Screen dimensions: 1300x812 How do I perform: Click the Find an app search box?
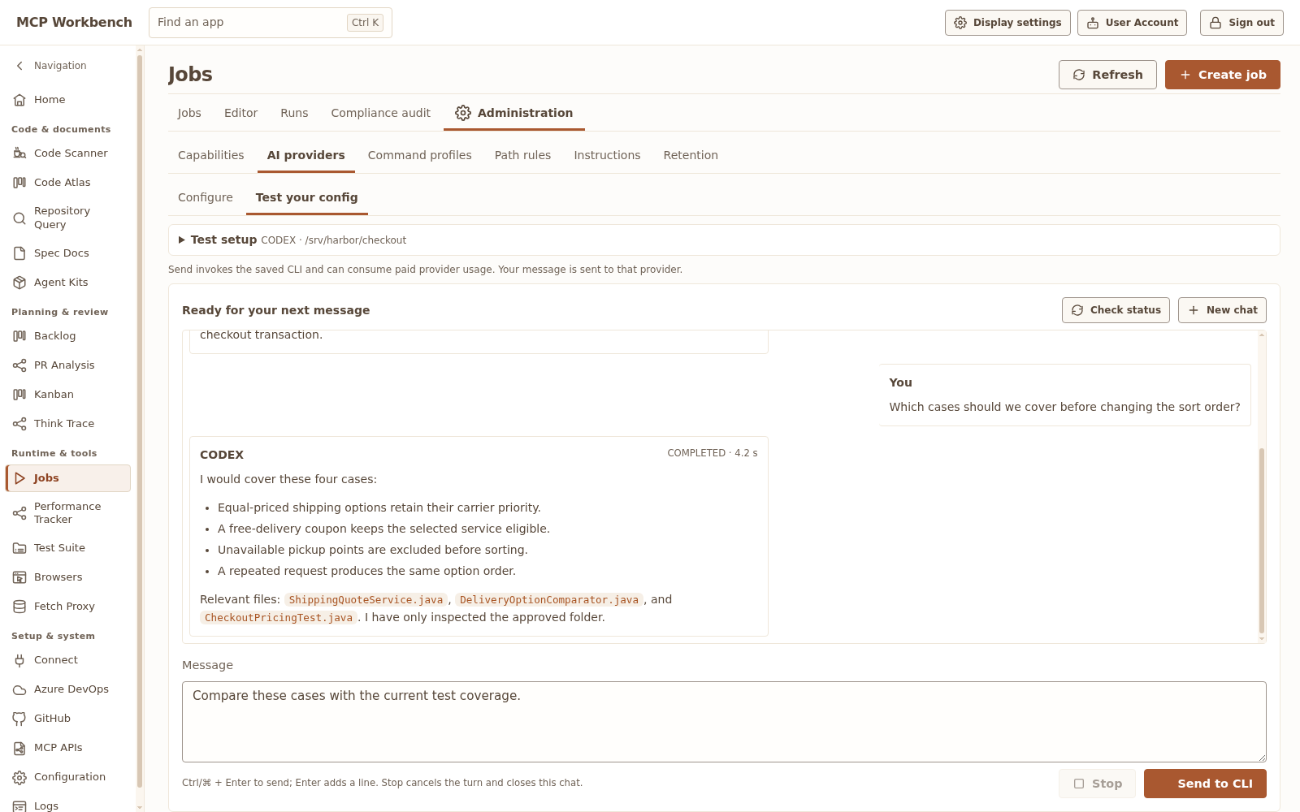coord(270,23)
